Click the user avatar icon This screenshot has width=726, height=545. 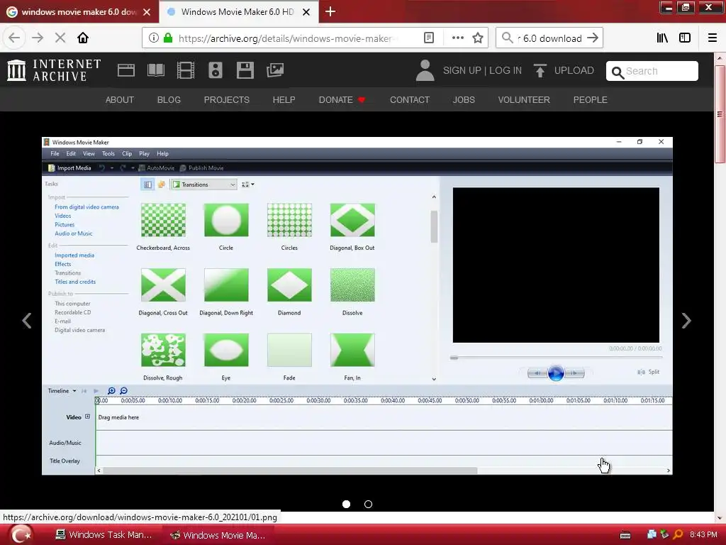pos(425,70)
